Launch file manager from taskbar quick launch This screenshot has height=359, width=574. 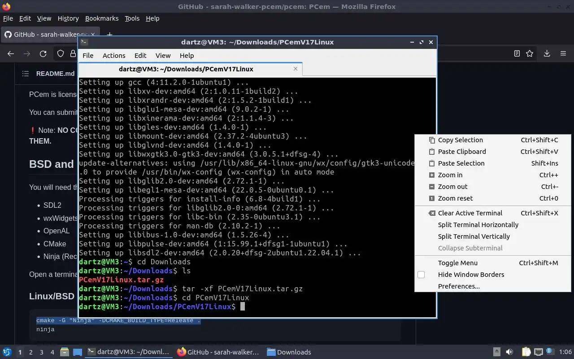[x=64, y=352]
